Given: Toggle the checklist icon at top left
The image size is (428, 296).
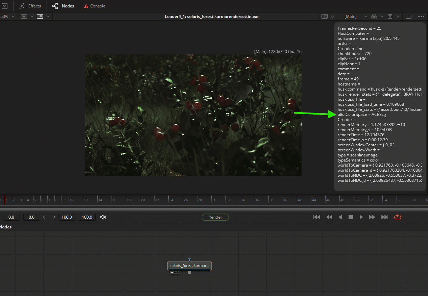Looking at the screenshot, I should pos(5,6).
